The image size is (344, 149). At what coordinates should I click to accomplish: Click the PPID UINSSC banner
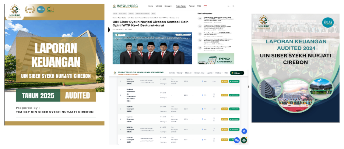tap(216, 58)
